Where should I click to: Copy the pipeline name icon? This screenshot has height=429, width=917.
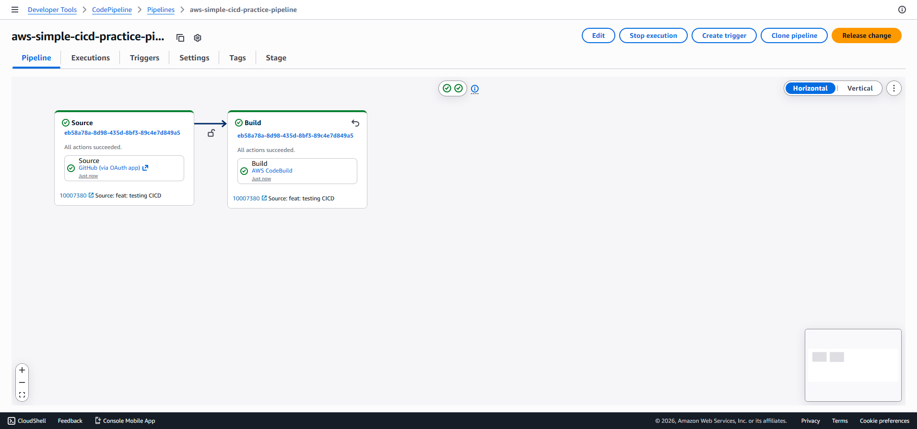pyautogui.click(x=180, y=38)
